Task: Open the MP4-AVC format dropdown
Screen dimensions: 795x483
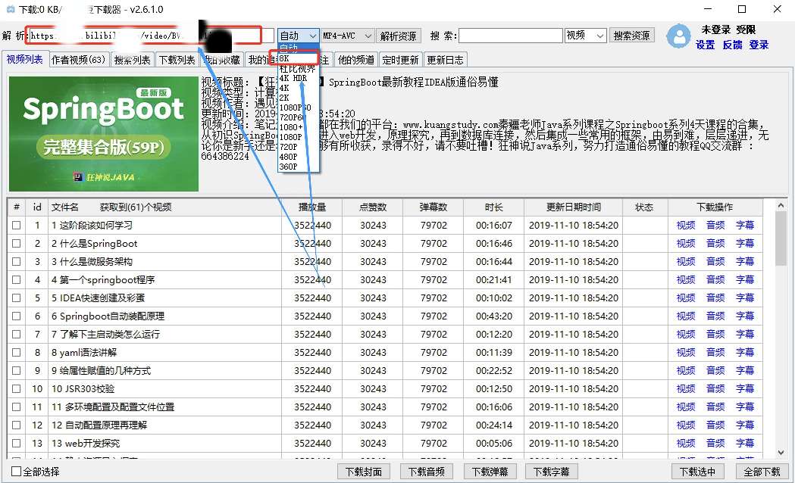Action: click(347, 36)
